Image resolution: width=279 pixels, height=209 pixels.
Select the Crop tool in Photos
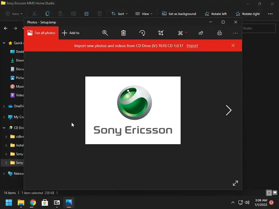coord(161,33)
